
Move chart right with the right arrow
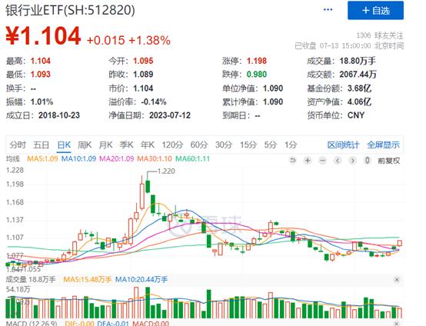pos(352,161)
